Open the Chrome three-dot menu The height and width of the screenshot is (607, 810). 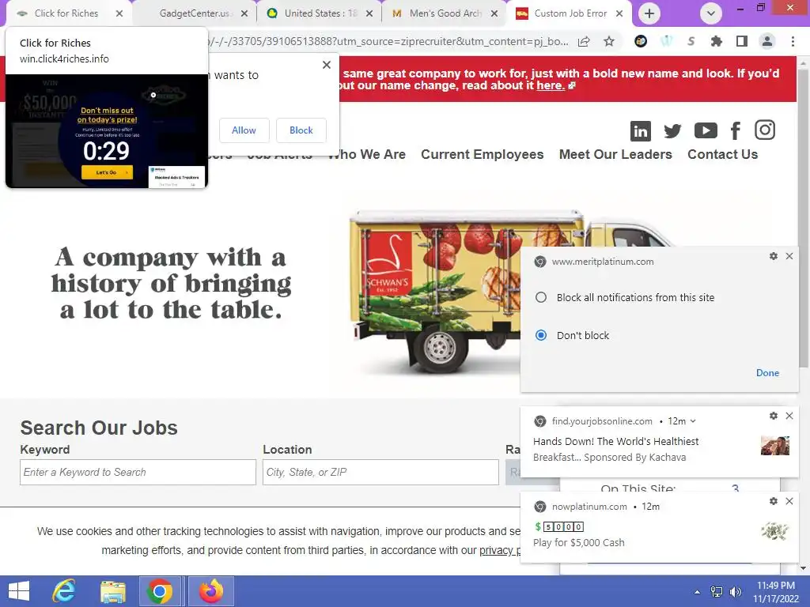click(x=793, y=41)
